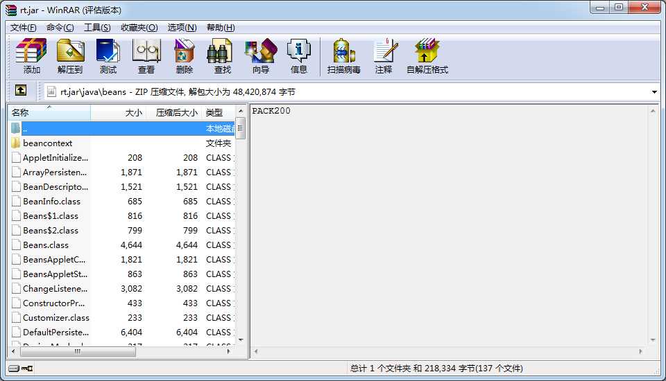Click the file list scroll down arrow

point(241,340)
